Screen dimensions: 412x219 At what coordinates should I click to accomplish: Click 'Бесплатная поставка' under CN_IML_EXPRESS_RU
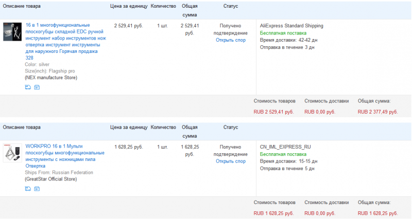(x=283, y=154)
